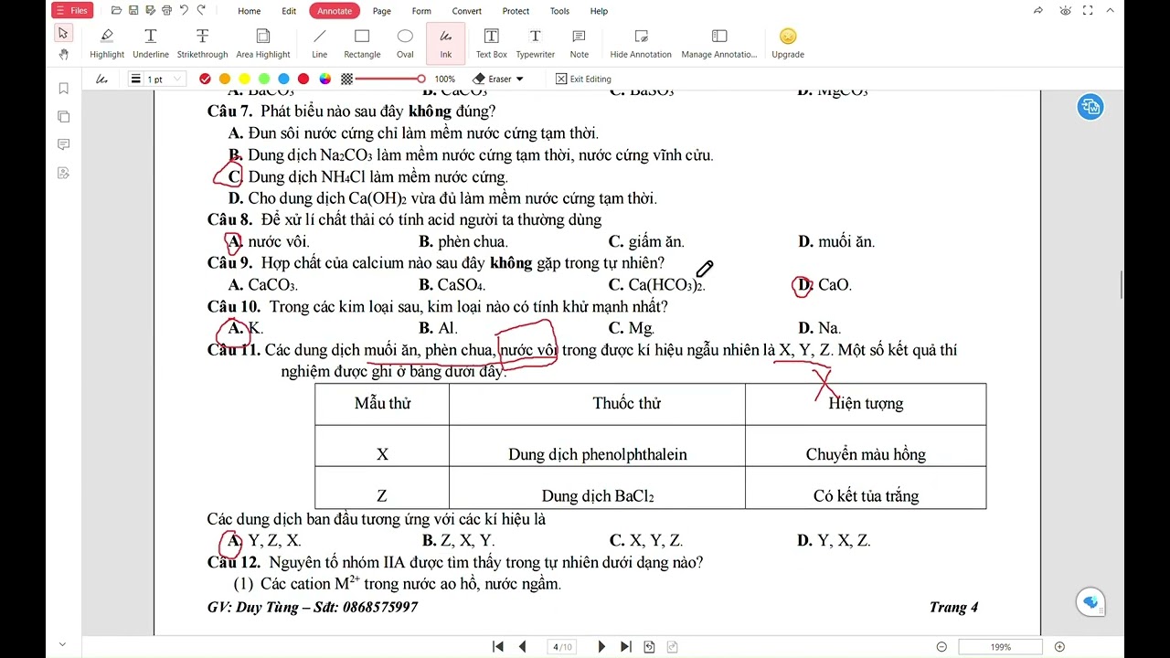Screen dimensions: 1170x658
Task: Pick the orange ink color
Action: tap(225, 80)
